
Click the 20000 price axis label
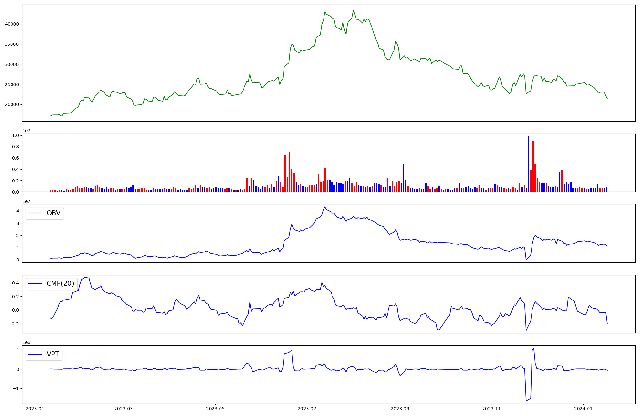click(12, 104)
